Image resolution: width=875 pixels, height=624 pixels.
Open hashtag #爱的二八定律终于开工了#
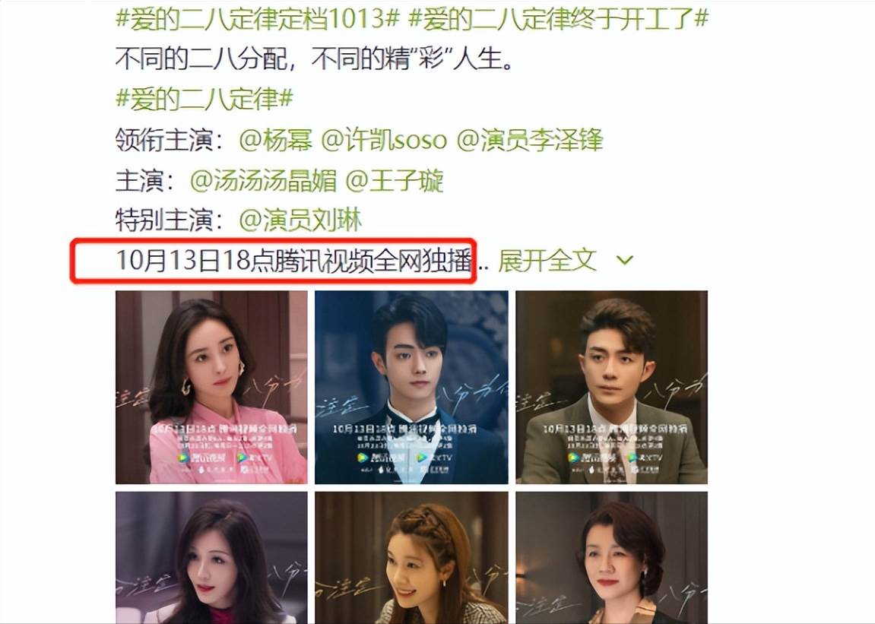point(559,18)
